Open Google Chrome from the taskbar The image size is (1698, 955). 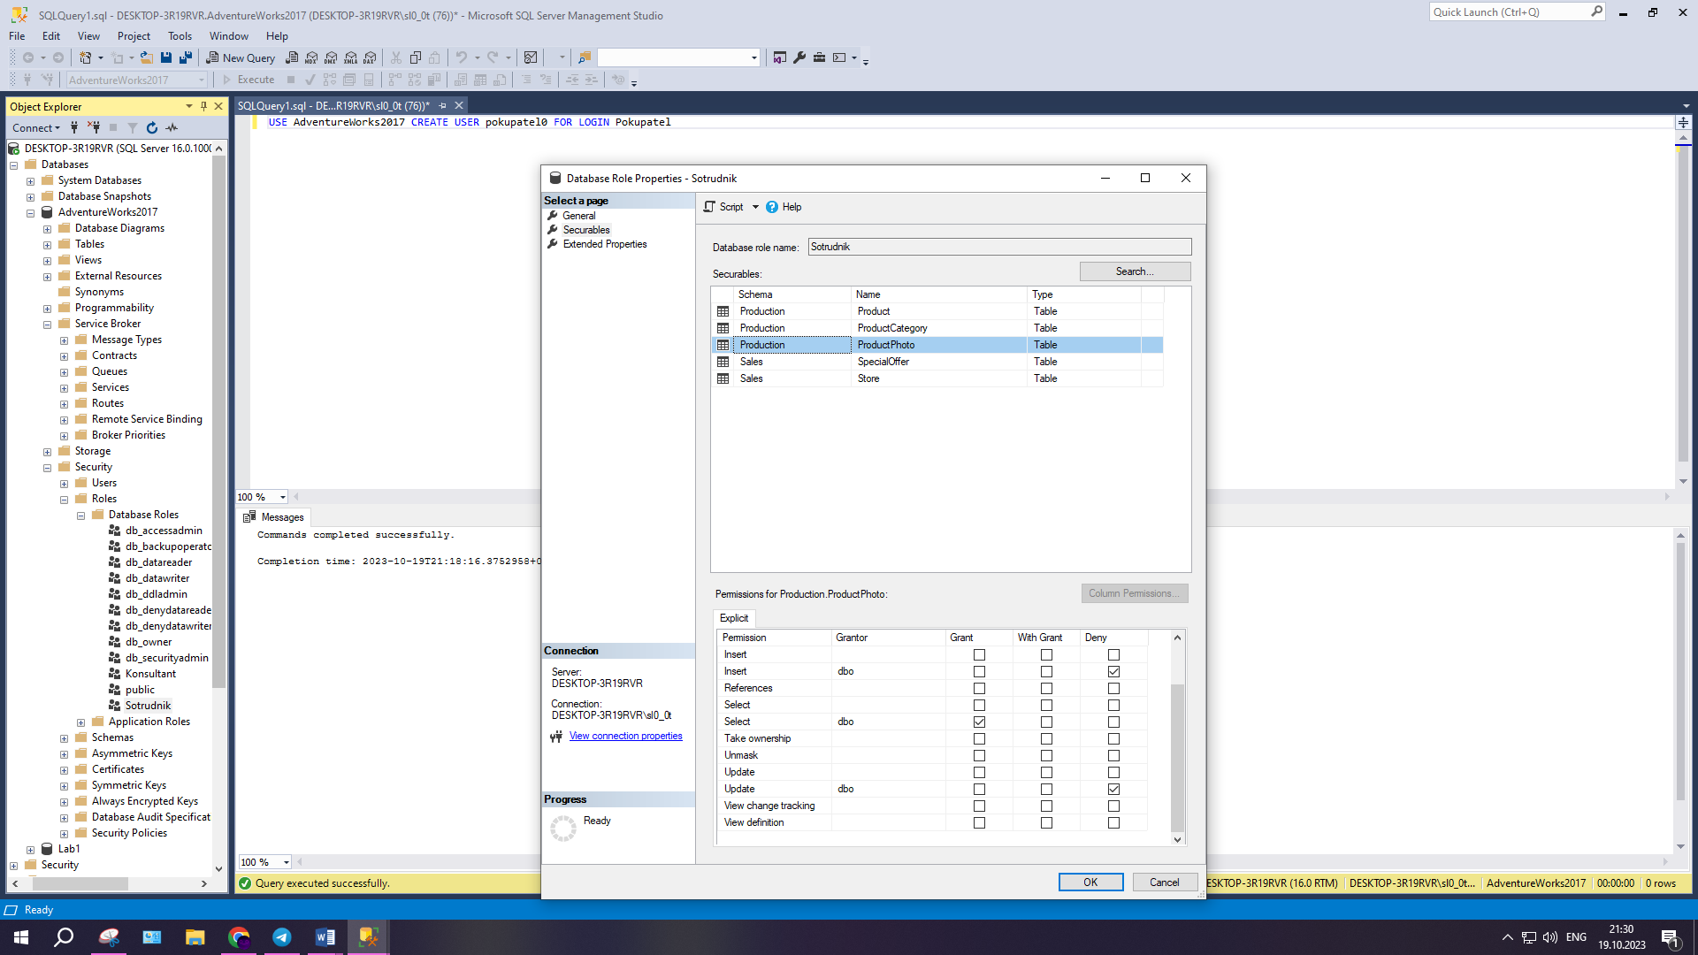[x=239, y=936]
